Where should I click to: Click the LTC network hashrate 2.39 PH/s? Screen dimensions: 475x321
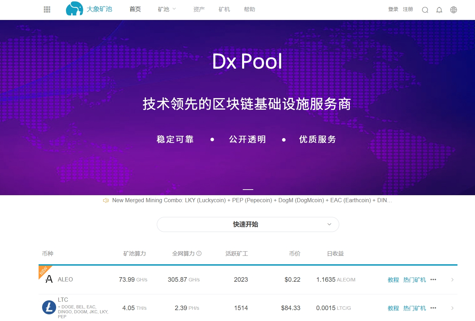(187, 308)
